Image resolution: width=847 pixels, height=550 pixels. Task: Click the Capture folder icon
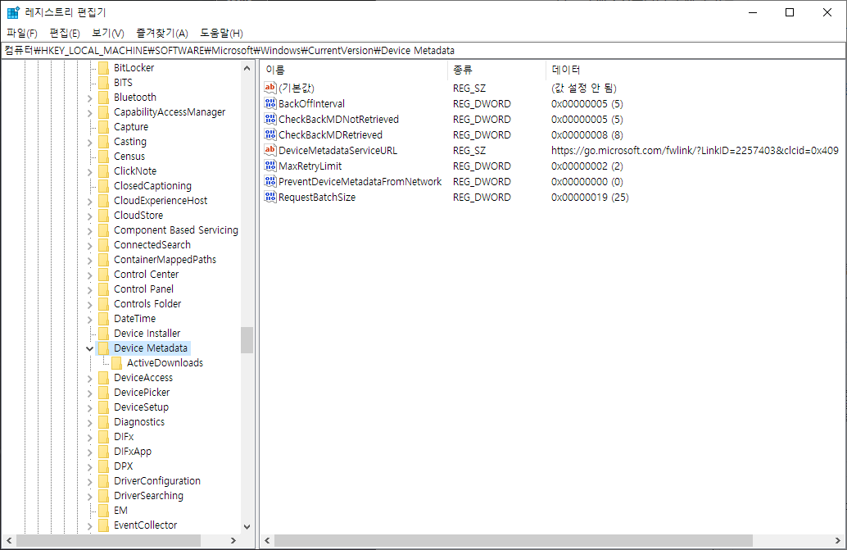[x=104, y=127]
